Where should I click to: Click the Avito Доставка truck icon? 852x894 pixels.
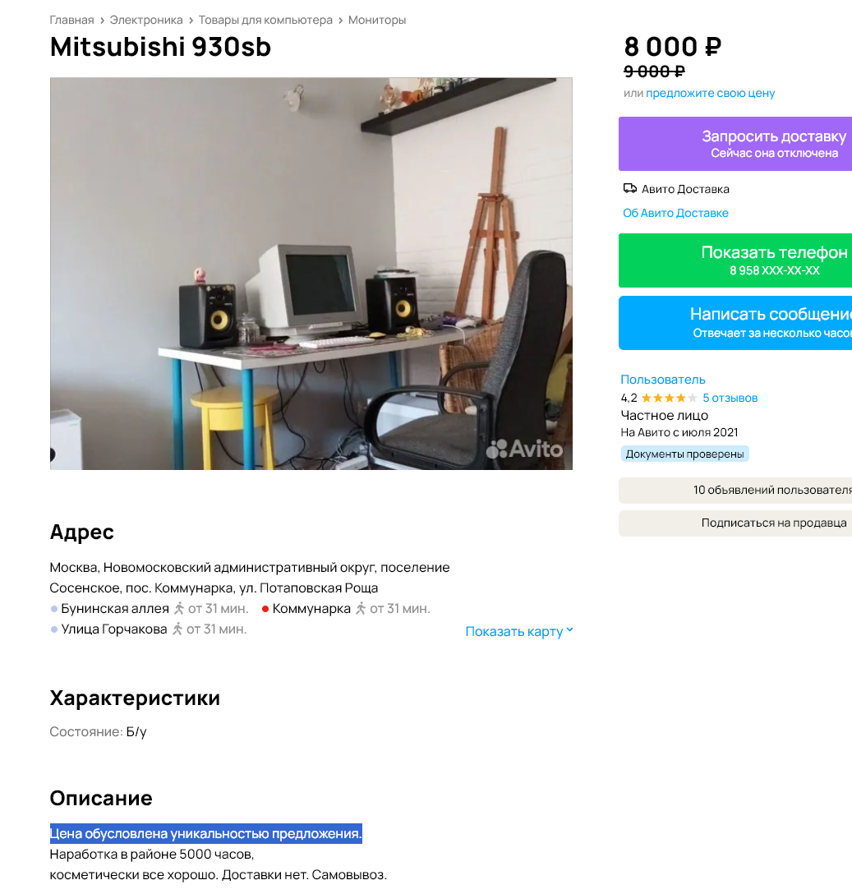[629, 189]
